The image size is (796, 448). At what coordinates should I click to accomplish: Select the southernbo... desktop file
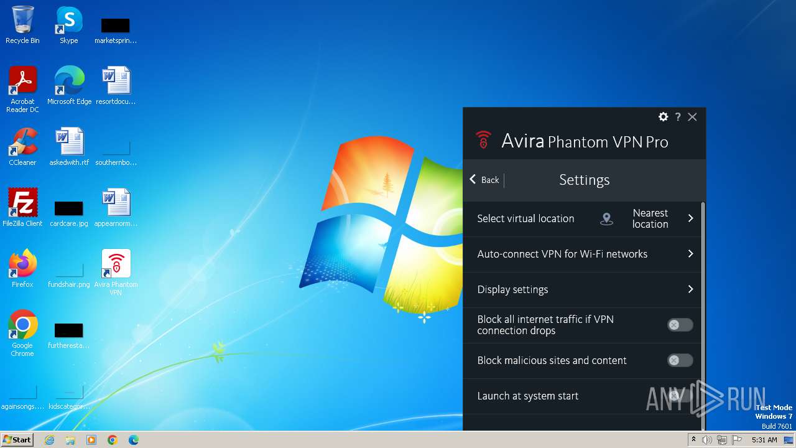[116, 152]
